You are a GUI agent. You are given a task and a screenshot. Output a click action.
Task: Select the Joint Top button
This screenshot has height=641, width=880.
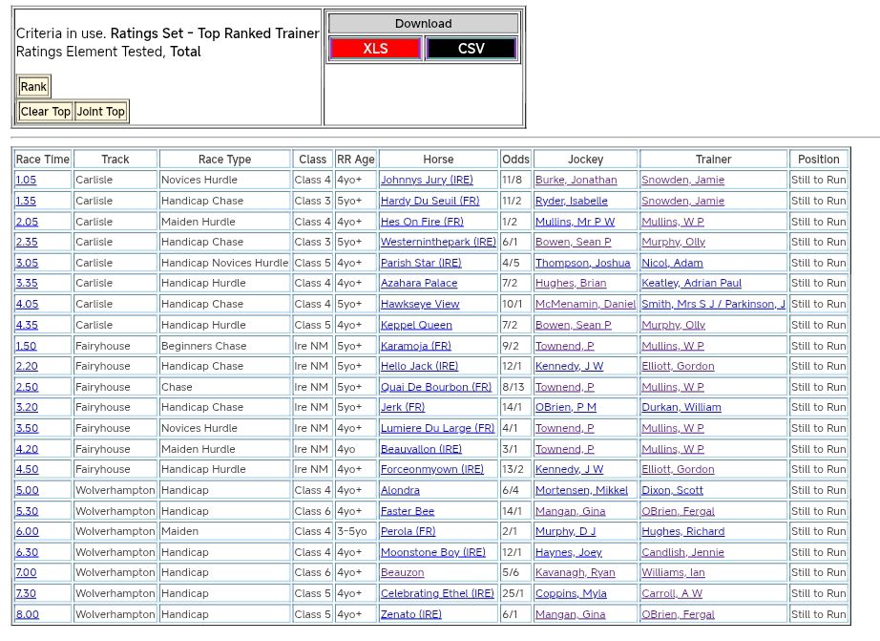(x=101, y=112)
